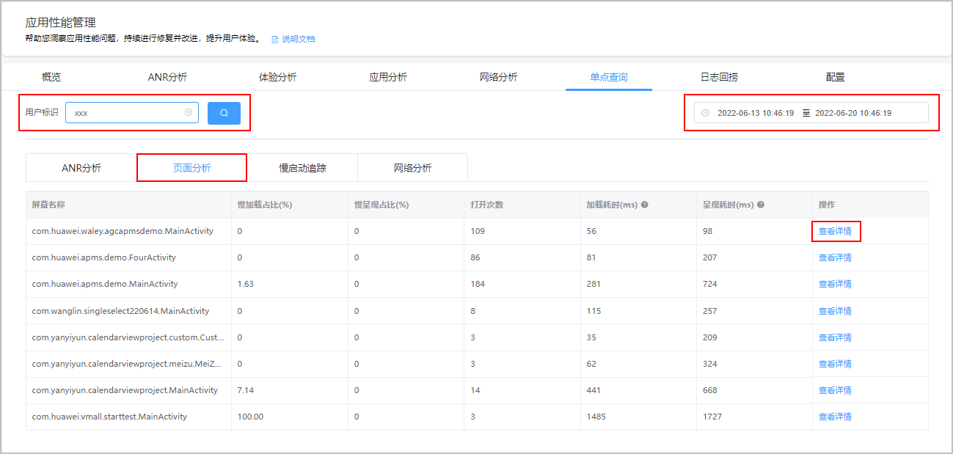The width and height of the screenshot is (953, 454).
Task: Click com.huawei.apms.demo.MainActivity screen name
Action: click(x=105, y=284)
